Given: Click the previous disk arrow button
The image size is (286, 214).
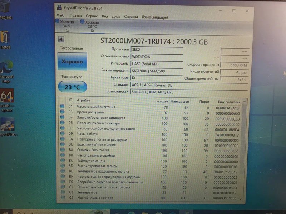Looking at the screenshot, I should 61,39.
